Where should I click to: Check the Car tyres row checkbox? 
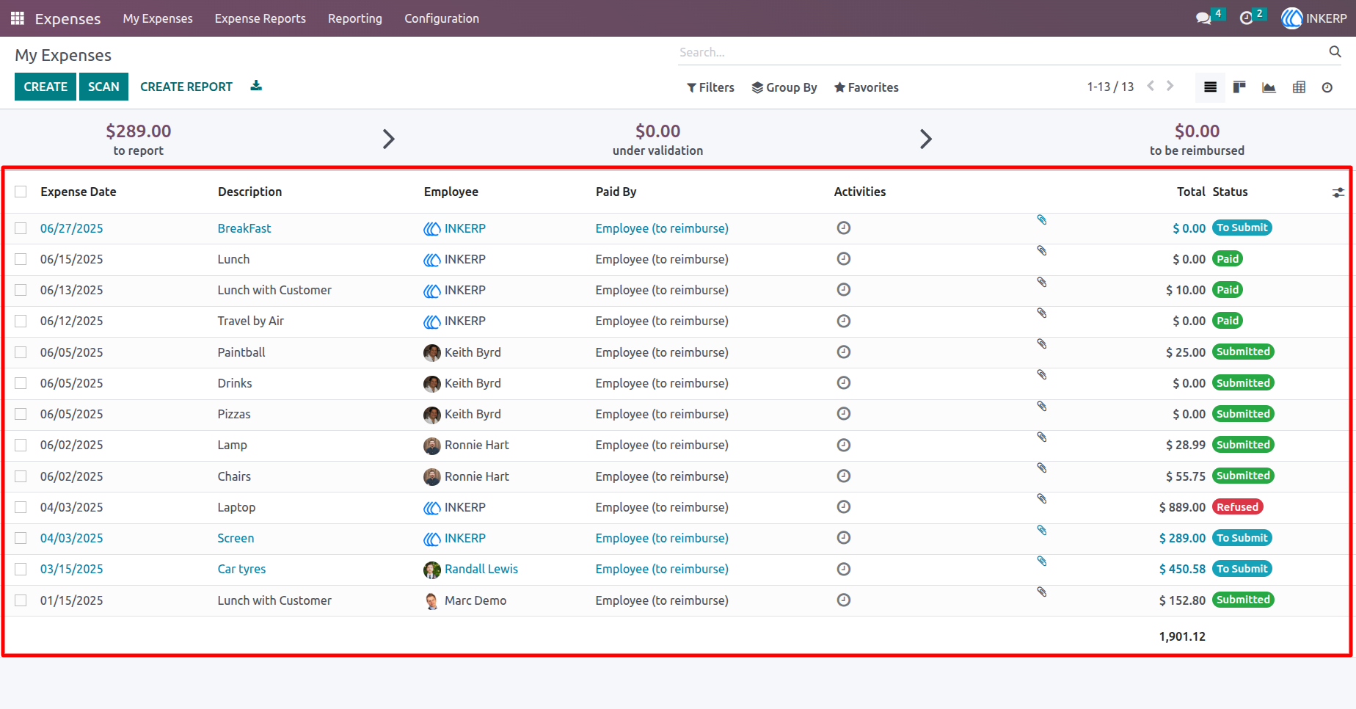[x=21, y=569]
